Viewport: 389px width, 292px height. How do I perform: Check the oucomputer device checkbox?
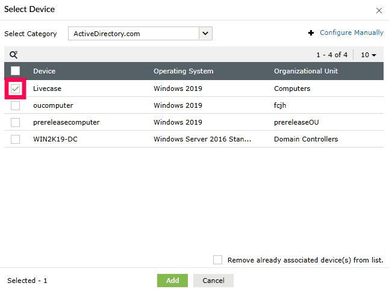pyautogui.click(x=16, y=105)
